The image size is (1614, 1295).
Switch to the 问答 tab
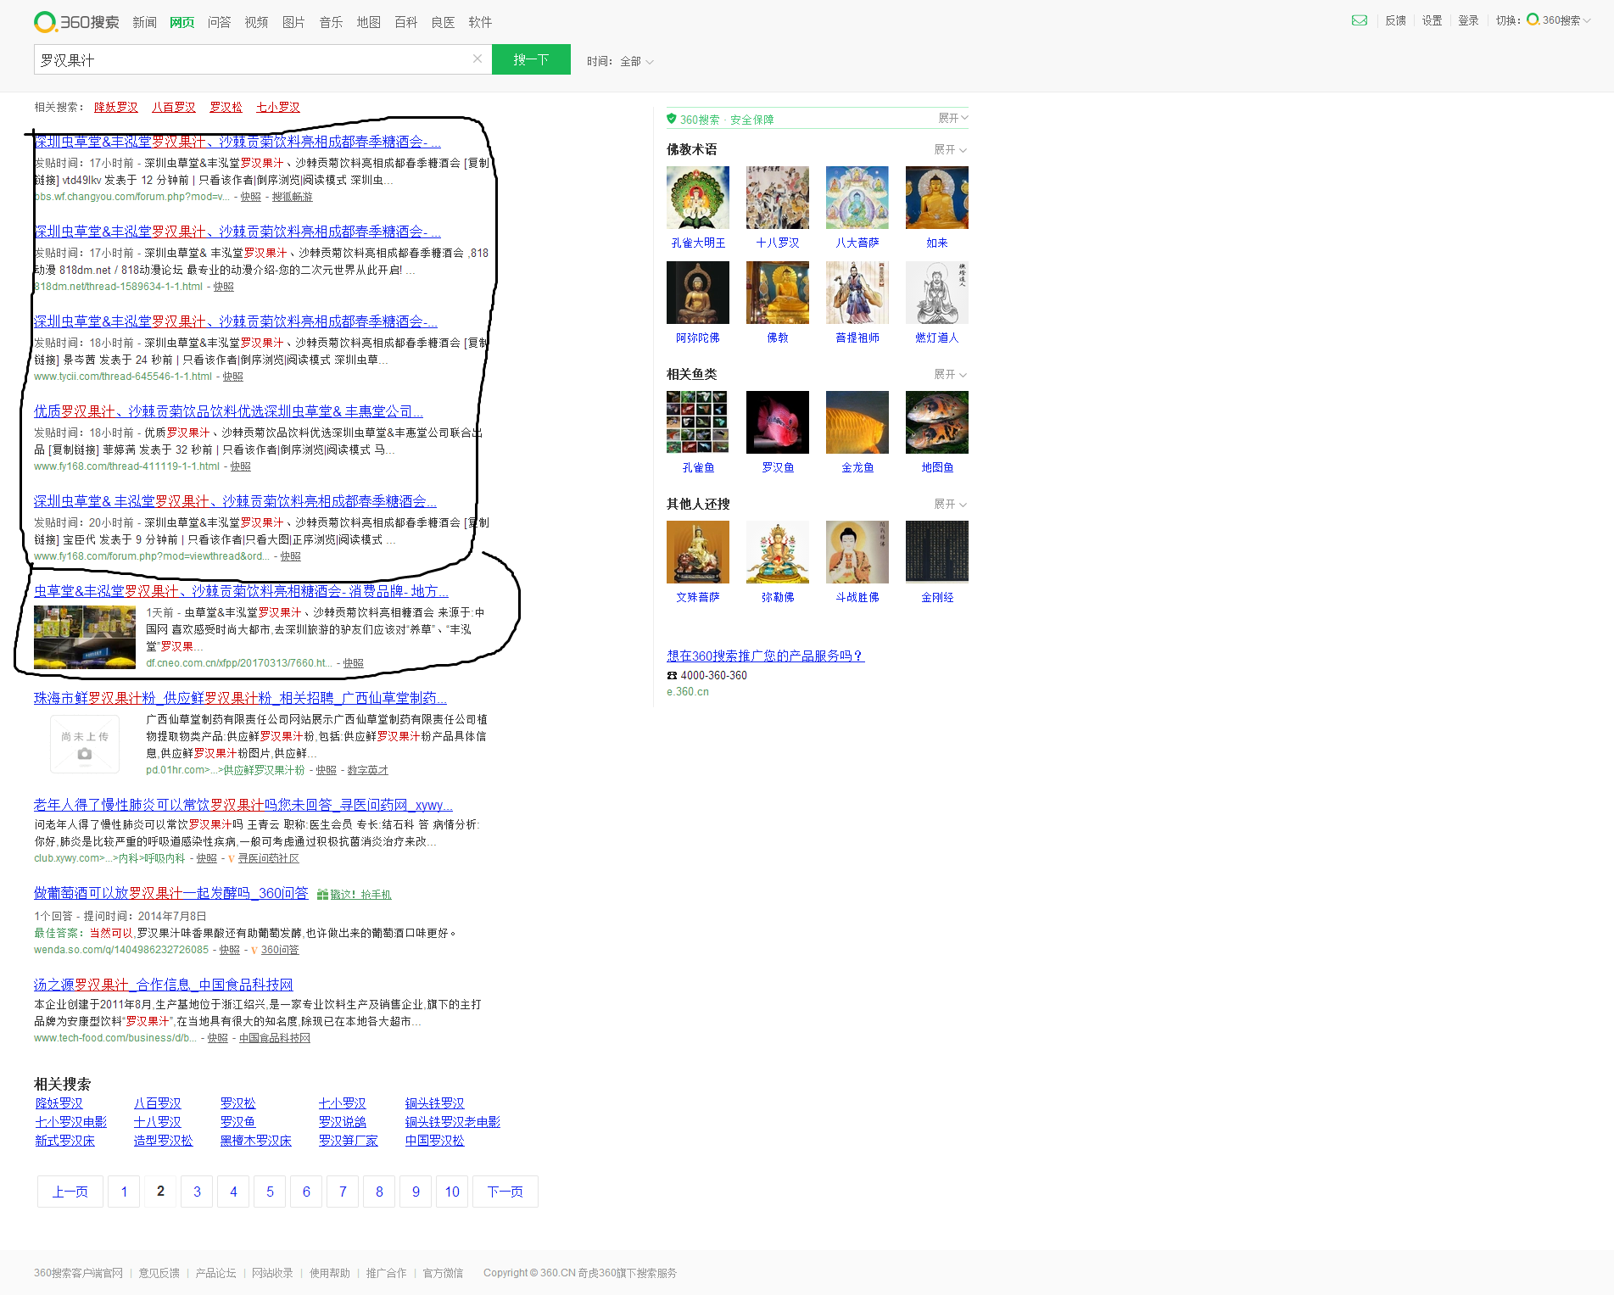click(x=219, y=22)
